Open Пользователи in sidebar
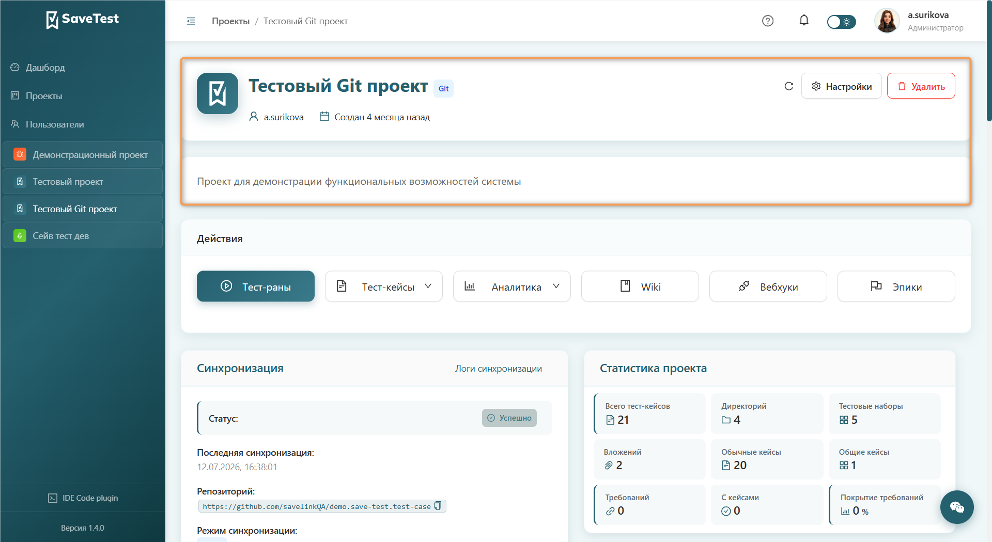Viewport: 992px width, 542px height. [54, 124]
